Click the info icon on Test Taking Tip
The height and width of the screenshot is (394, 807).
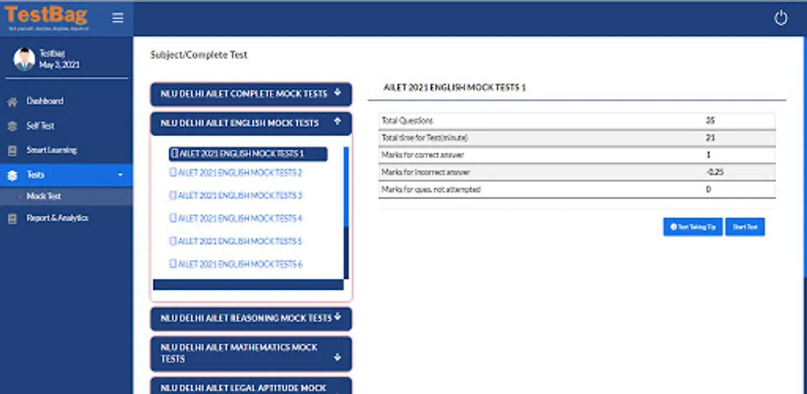pyautogui.click(x=673, y=227)
